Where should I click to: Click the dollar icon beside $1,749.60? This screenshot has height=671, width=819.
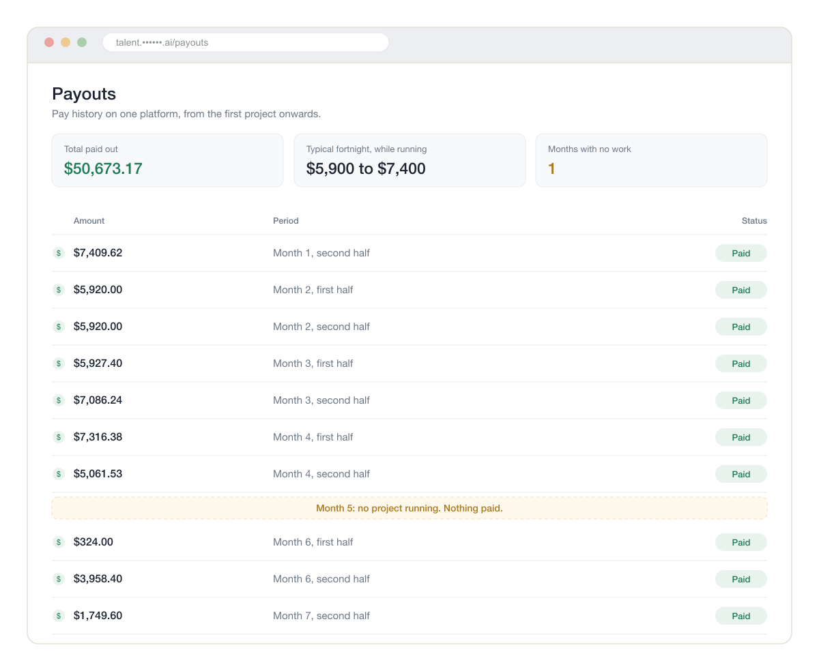(x=59, y=616)
